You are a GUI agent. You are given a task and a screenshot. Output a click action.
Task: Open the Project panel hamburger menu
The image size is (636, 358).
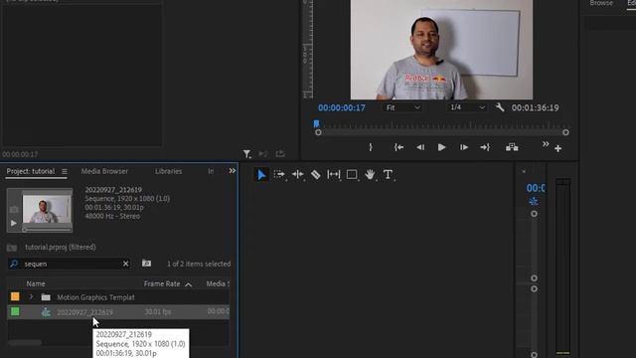pos(65,172)
